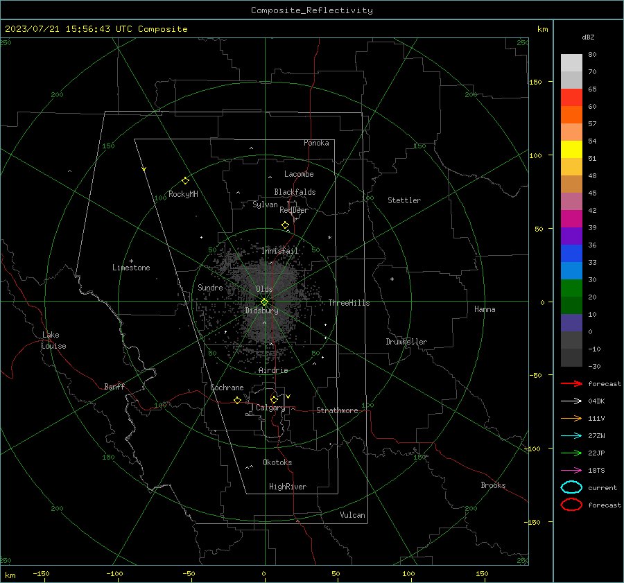Pick the magenta 39-42 dBZ color swatch
Viewport: 624px width, 583px height.
(571, 219)
